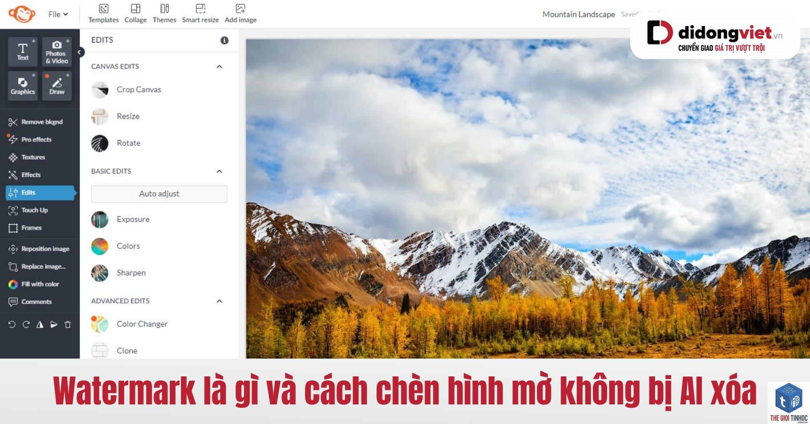The height and width of the screenshot is (424, 810).
Task: Click Smart resize in the toolbar
Action: point(200,14)
